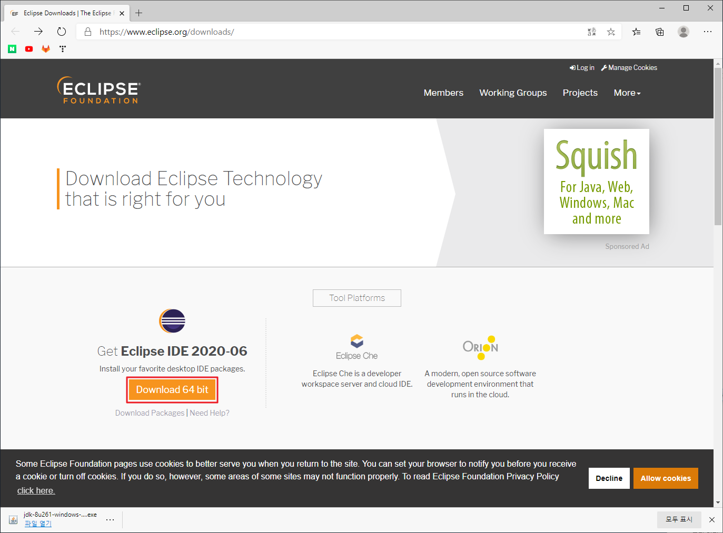Open a new browser tab
The height and width of the screenshot is (533, 723).
[x=139, y=13]
